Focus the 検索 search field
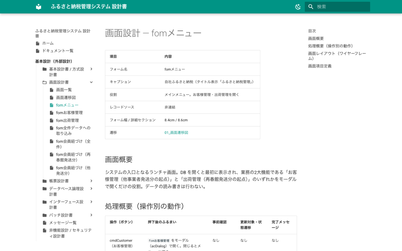402x251 pixels. pos(337,7)
